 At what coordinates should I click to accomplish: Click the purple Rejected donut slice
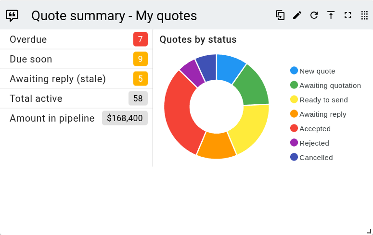[193, 73]
